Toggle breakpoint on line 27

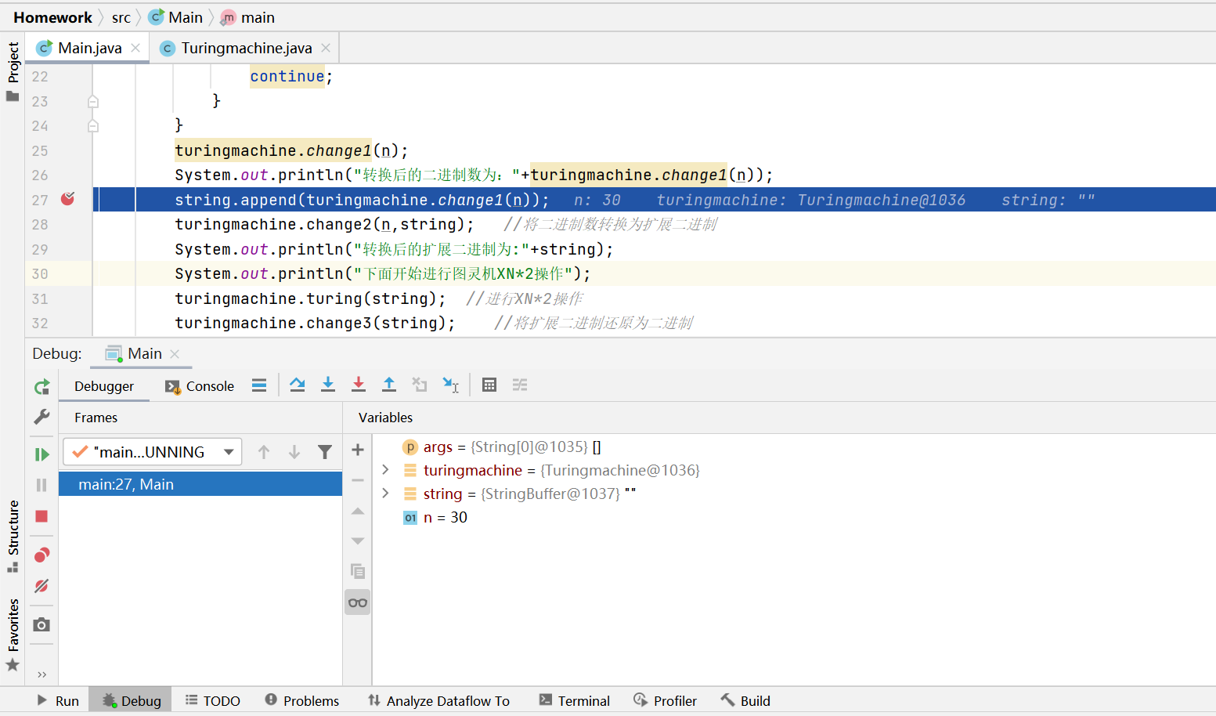tap(68, 199)
